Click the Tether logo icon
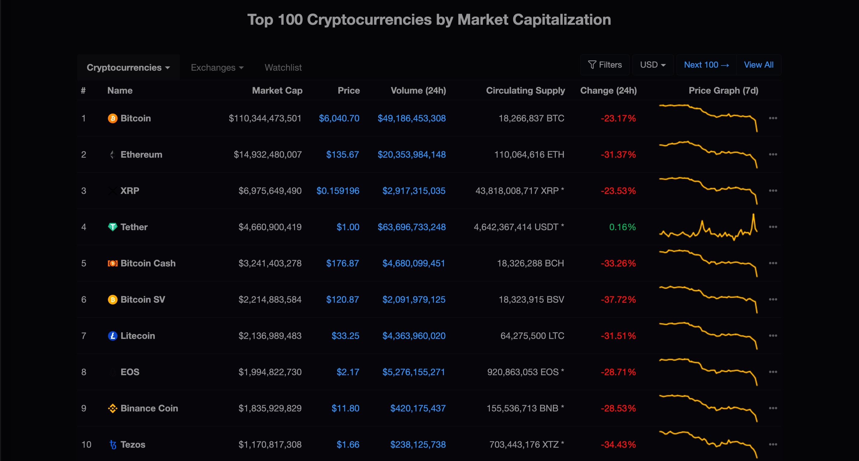The height and width of the screenshot is (461, 859). pyautogui.click(x=113, y=227)
